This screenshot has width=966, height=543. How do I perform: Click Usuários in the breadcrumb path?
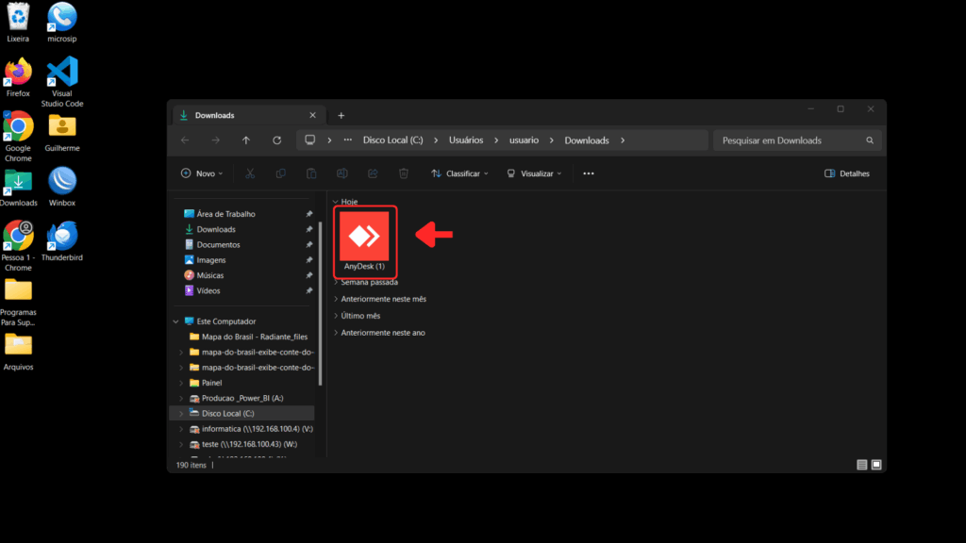pos(466,140)
